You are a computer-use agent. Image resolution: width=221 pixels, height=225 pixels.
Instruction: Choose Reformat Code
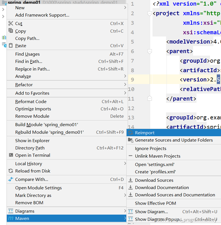tap(67, 102)
